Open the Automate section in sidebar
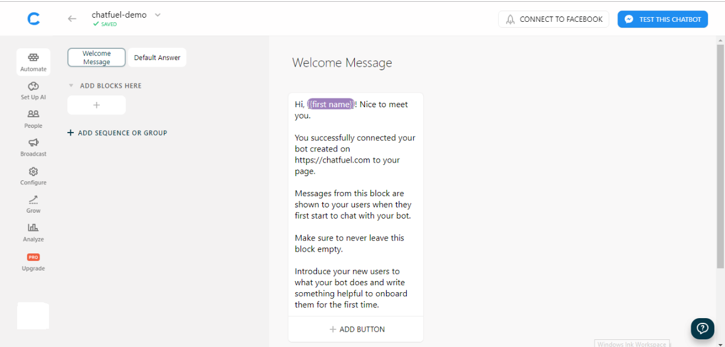Screen dimensions: 725x347 pyautogui.click(x=34, y=61)
